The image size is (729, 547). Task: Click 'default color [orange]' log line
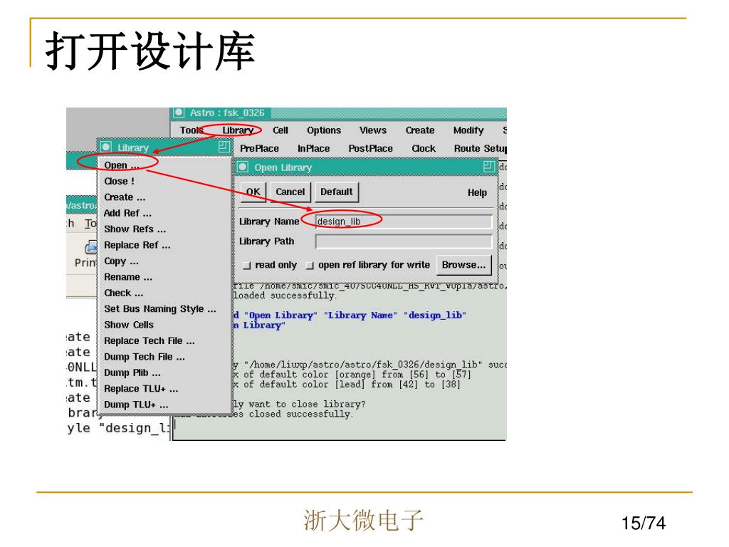coord(352,375)
